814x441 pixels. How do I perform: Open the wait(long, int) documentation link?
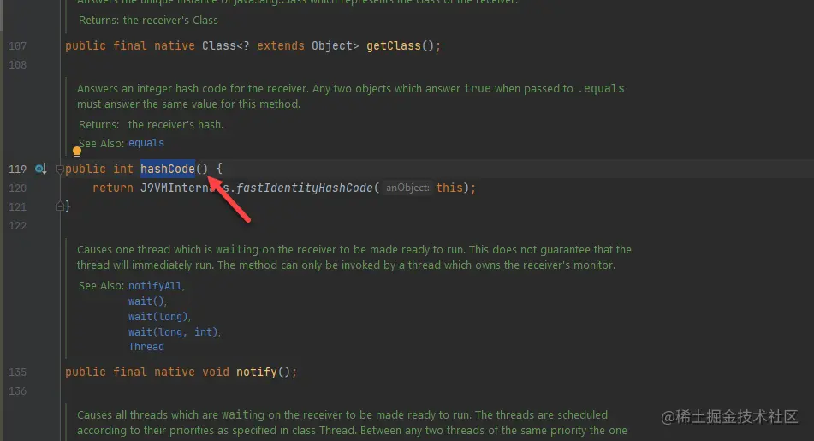[x=174, y=331]
